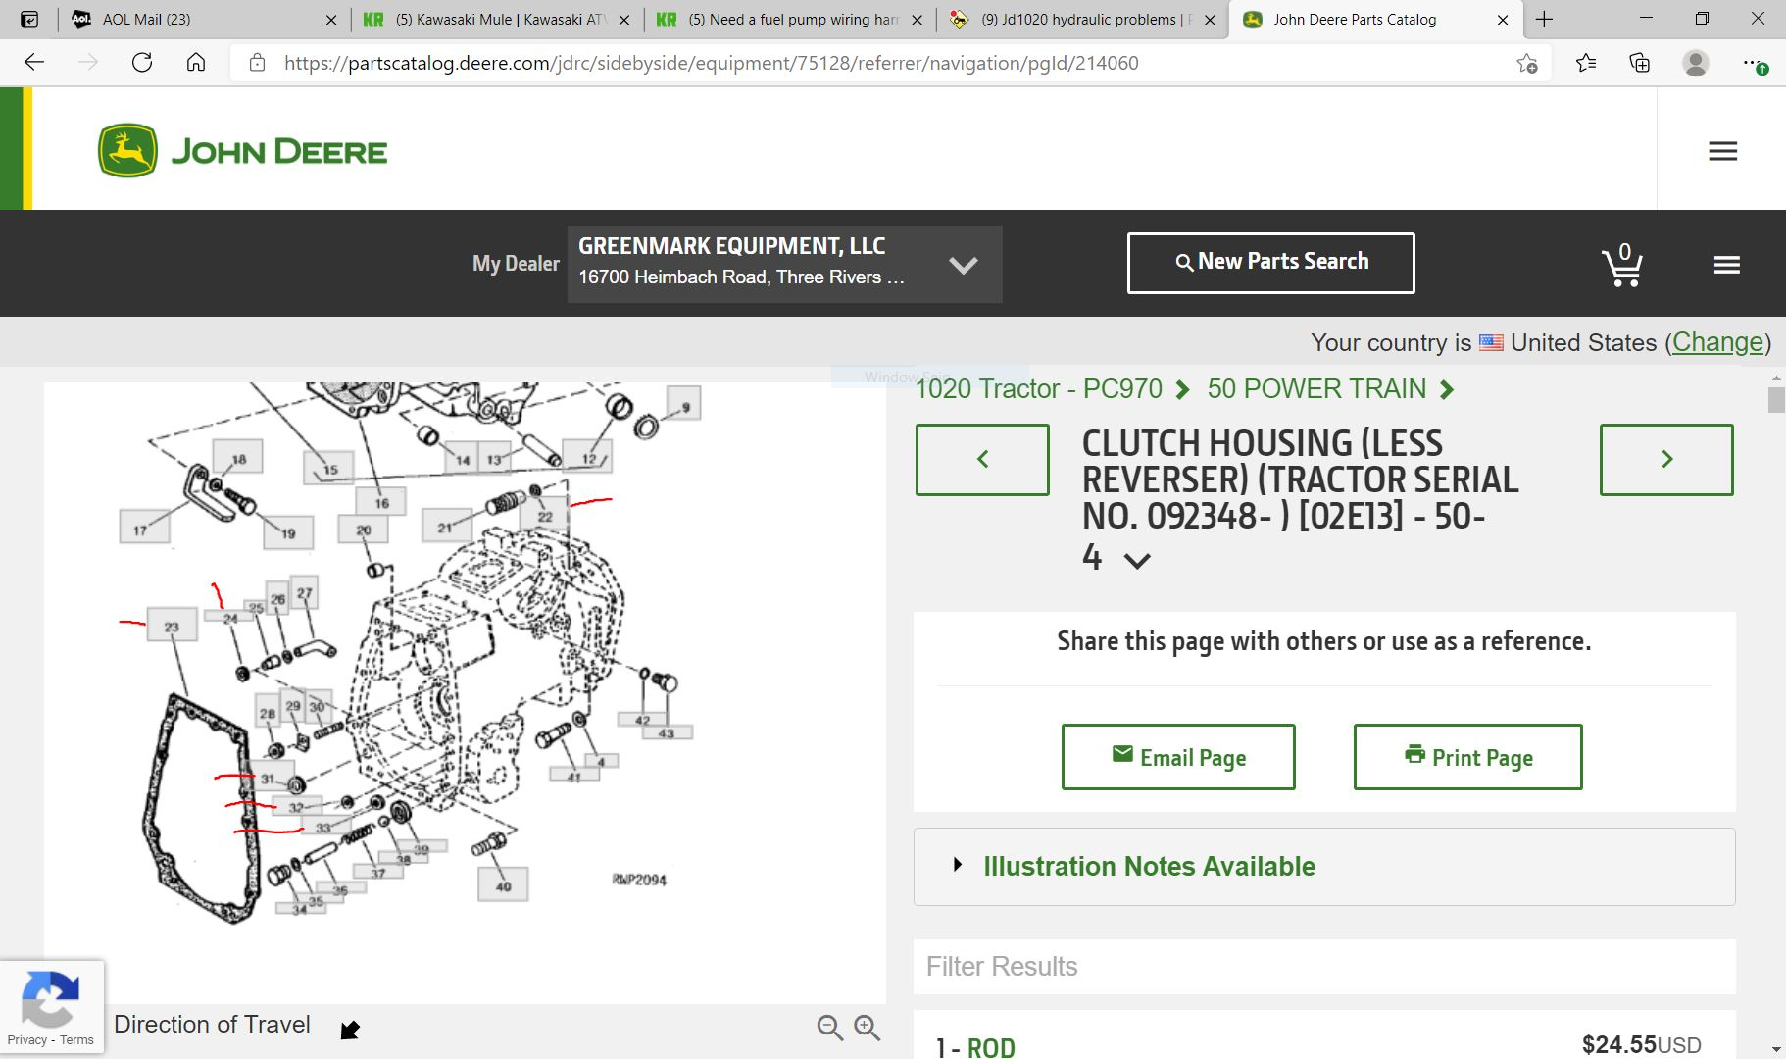Viewport: 1786px width, 1059px height.
Task: Open browser settings and more menu
Action: 1754,64
